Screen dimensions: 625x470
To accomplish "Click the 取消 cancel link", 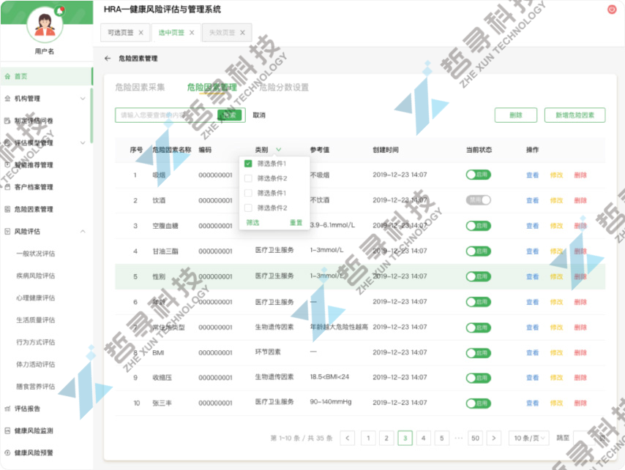I will click(259, 115).
